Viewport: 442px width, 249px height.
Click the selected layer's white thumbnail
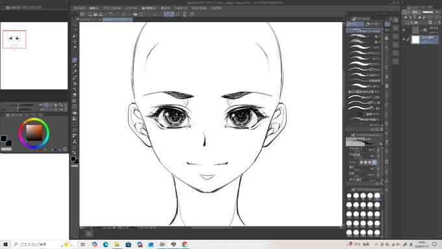click(415, 40)
